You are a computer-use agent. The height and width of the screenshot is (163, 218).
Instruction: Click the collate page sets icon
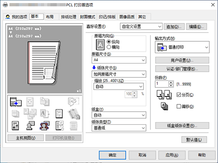tap(164, 95)
